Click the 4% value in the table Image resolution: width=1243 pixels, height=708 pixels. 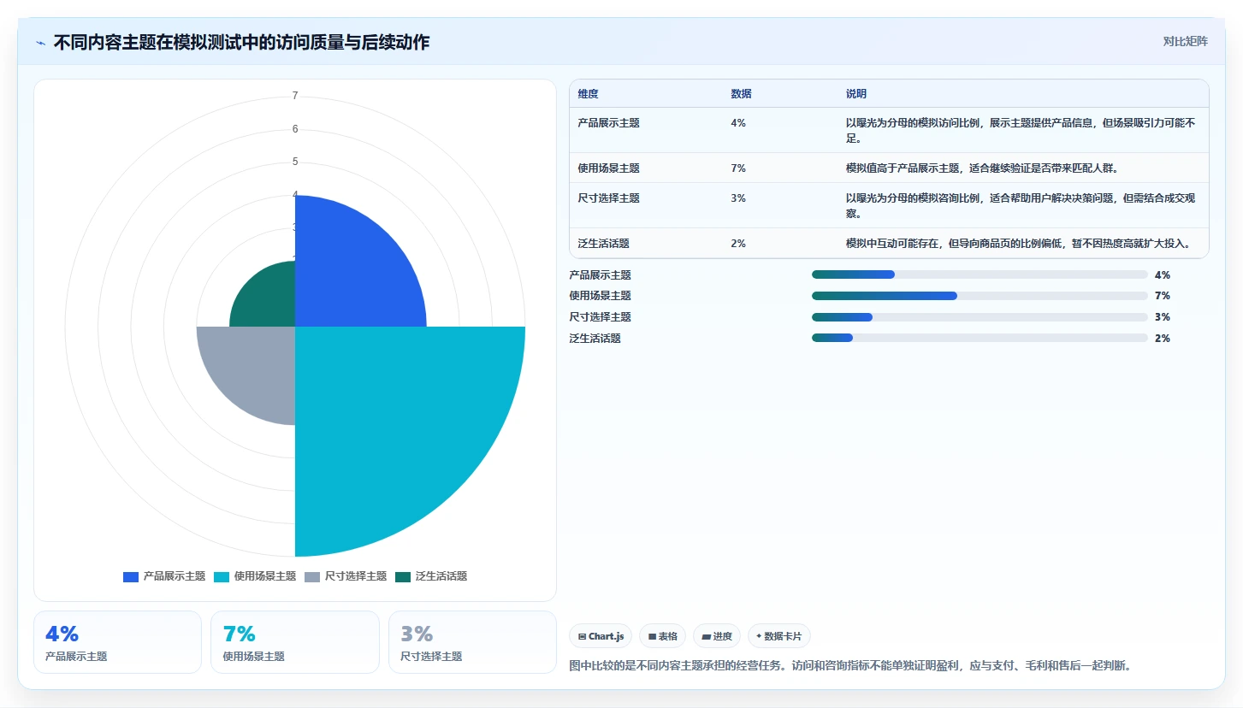738,123
